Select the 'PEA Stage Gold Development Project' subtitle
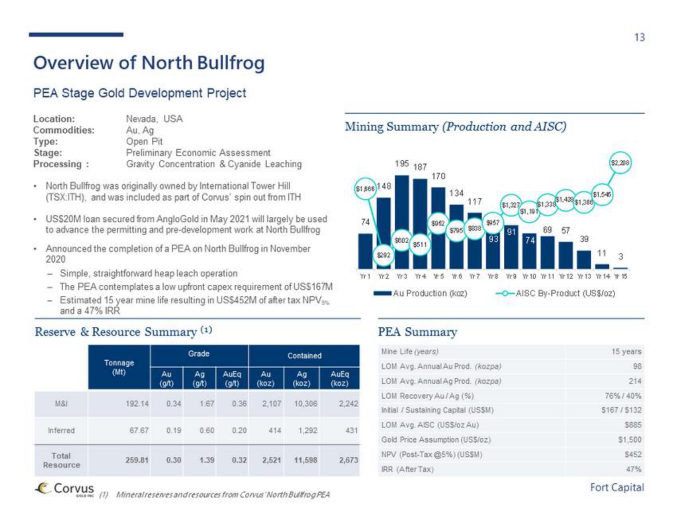Screen dimensions: 677x508 [140, 93]
